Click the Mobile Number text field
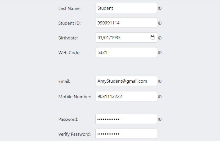Screen dimensions: 220x141 point(126,96)
